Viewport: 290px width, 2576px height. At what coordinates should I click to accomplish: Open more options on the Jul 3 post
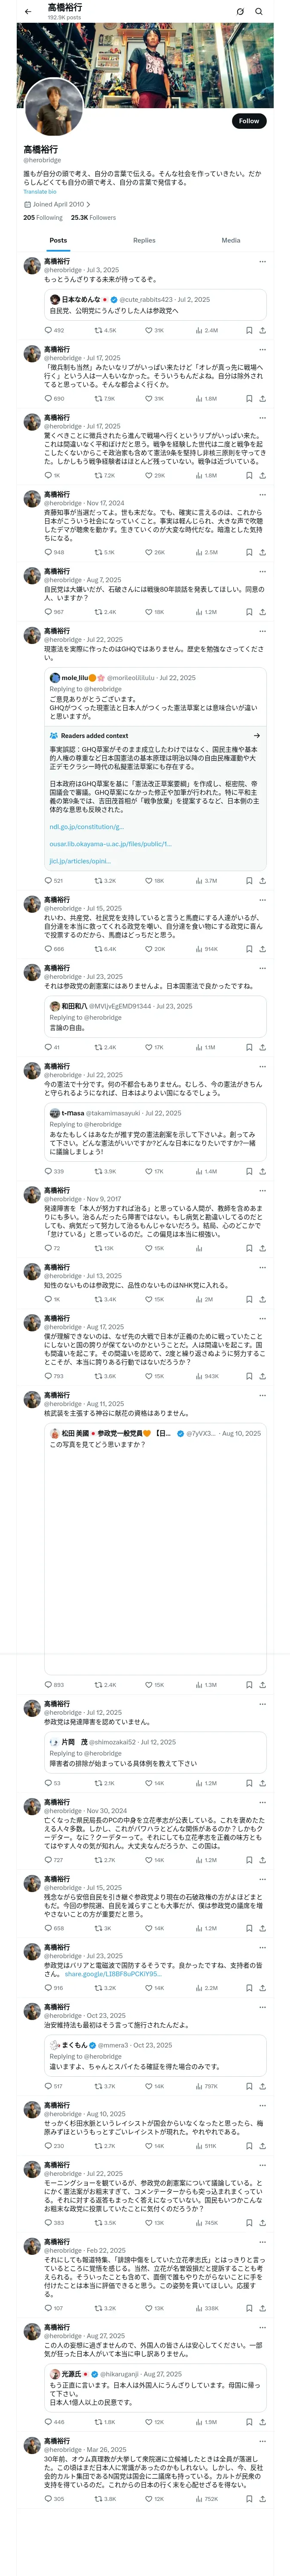point(262,262)
